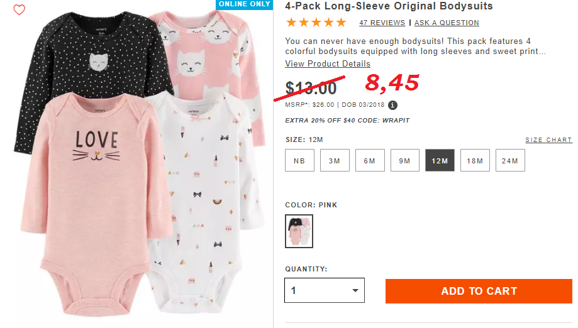Open the Size Chart link

coord(548,140)
